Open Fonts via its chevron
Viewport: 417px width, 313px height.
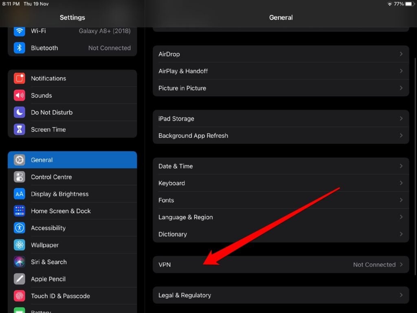[x=401, y=200]
